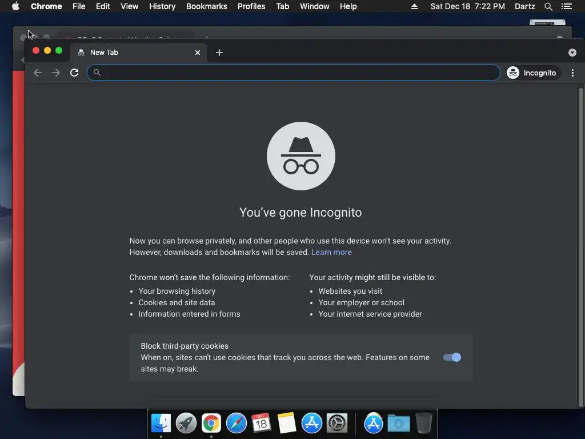The image size is (585, 439).
Task: Click 'Your employer or school' bullet text
Action: [x=362, y=303]
